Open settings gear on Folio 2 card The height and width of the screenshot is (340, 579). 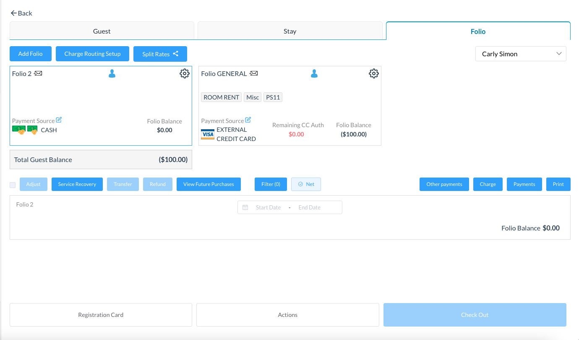184,74
